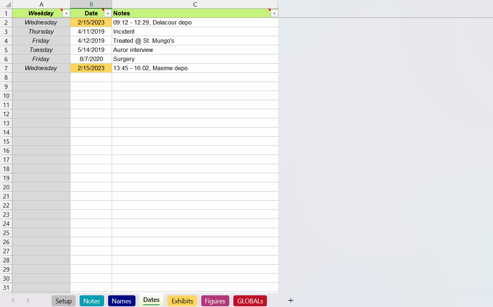Viewport: 493px width, 307px height.
Task: Select the Surgery note cell
Action: [x=195, y=59]
